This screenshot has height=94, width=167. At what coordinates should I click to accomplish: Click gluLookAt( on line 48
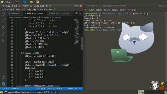point(30,68)
